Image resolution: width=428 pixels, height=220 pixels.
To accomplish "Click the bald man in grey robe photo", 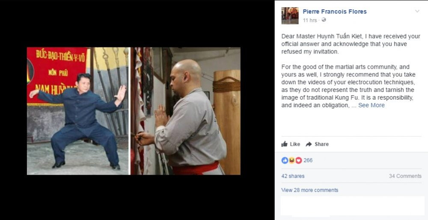I will pyautogui.click(x=186, y=111).
